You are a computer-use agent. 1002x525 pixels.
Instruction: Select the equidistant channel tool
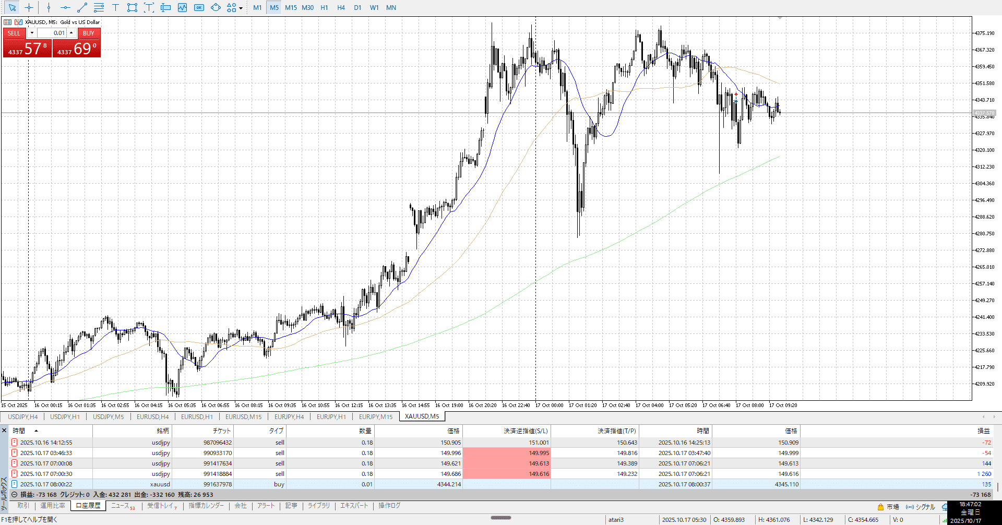point(99,7)
